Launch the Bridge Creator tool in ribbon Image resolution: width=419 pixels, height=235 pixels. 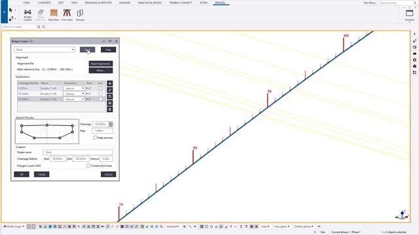[27, 15]
